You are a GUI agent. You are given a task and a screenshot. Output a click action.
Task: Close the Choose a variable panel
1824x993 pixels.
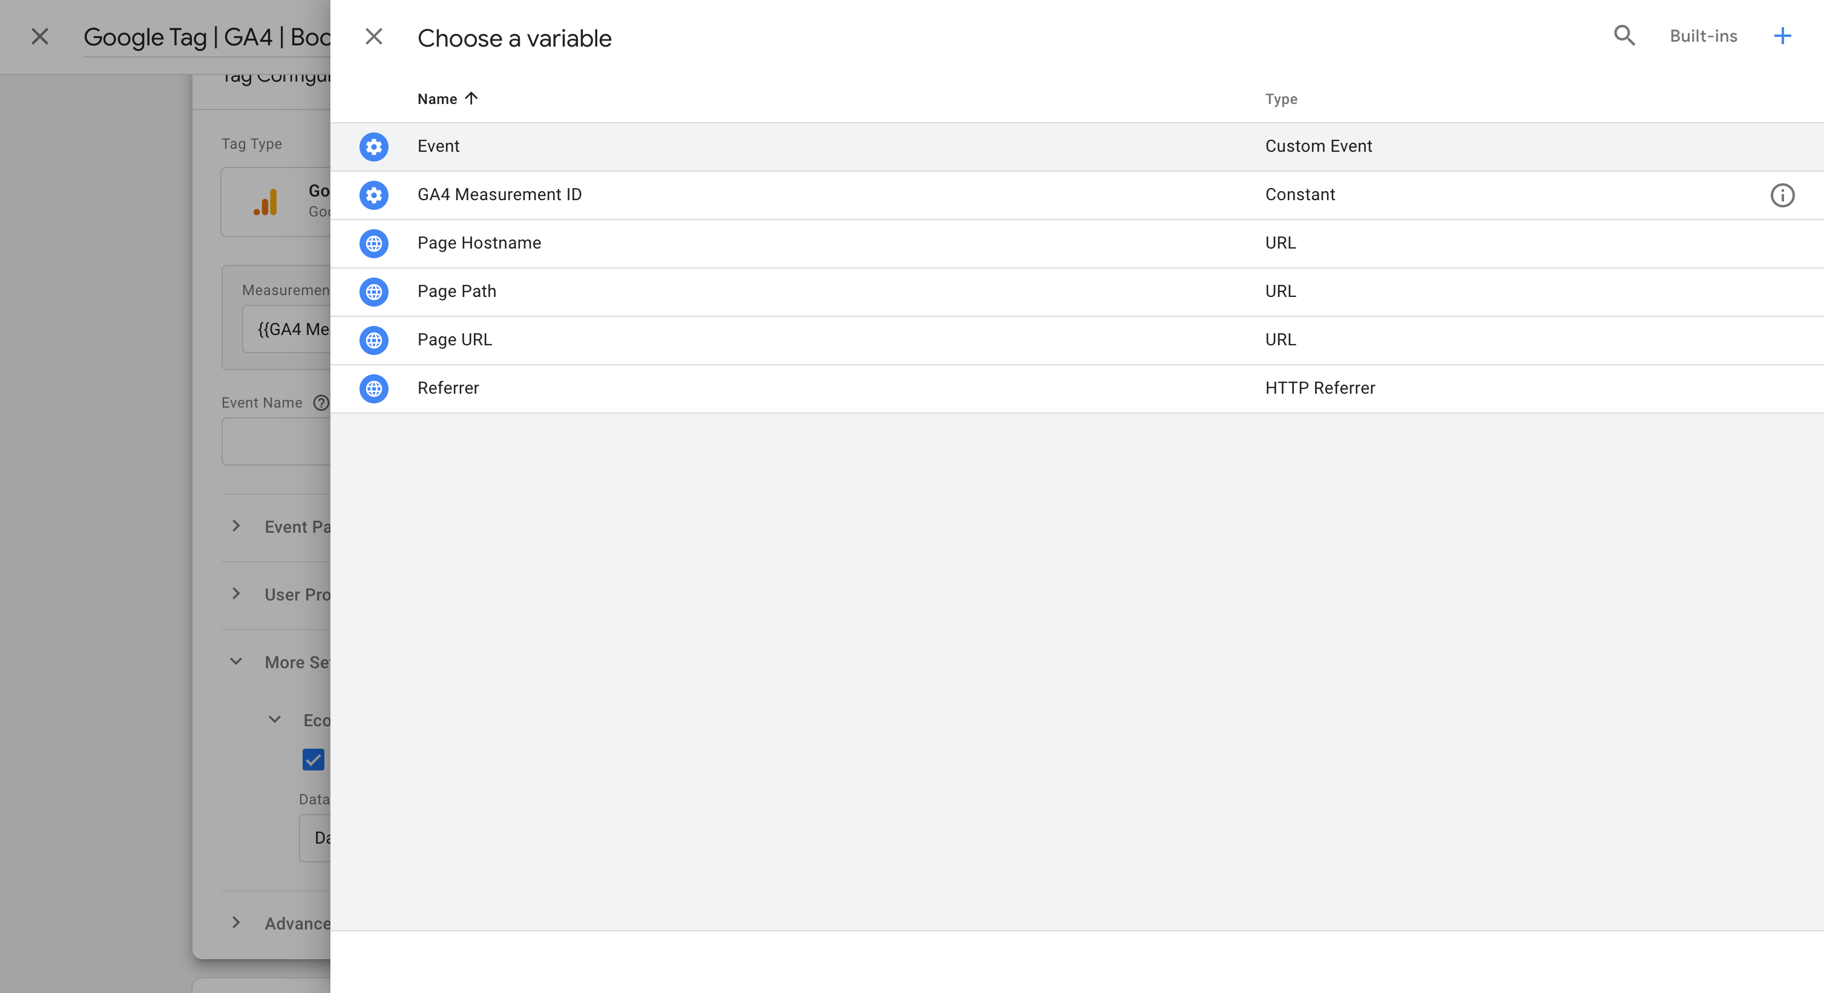tap(374, 37)
